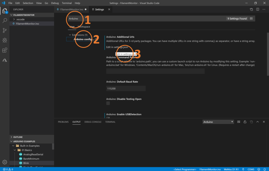Viewport: 269px width, 171px height.
Task: Expand the .vscode folder
Action: coord(20,19)
